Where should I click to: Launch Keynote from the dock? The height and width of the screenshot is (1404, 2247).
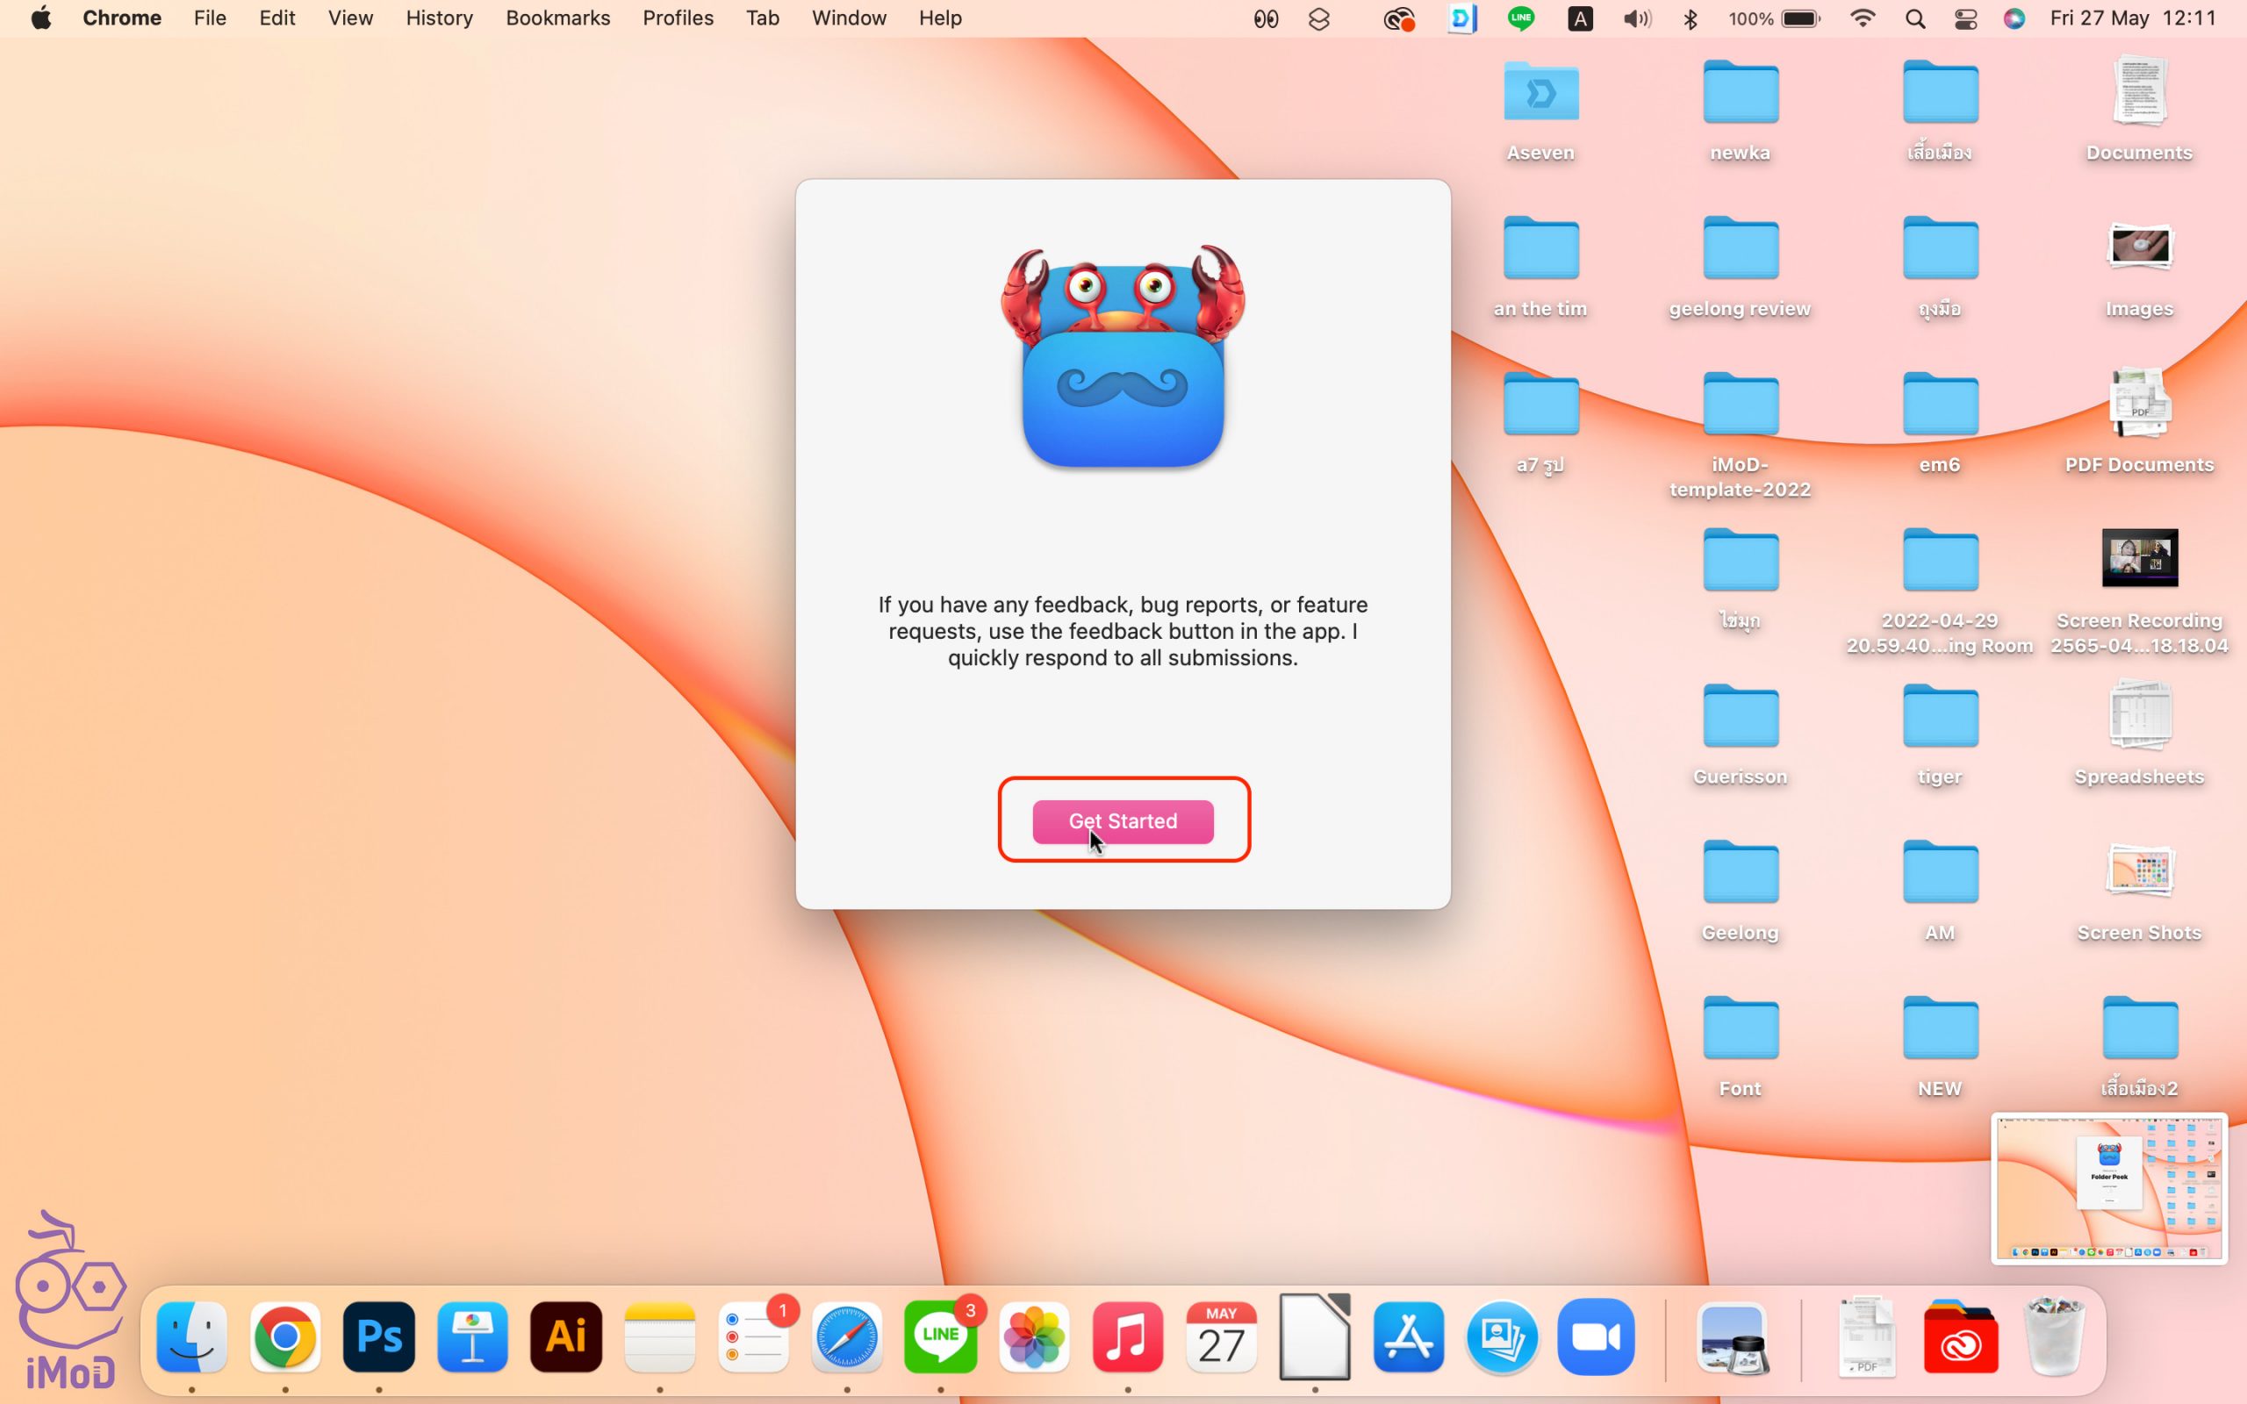pyautogui.click(x=471, y=1337)
